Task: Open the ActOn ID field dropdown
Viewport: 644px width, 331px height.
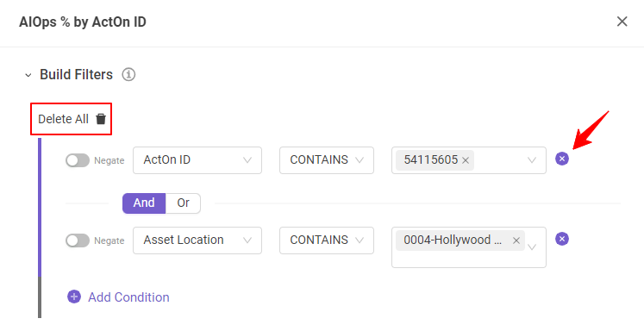Action: [197, 160]
